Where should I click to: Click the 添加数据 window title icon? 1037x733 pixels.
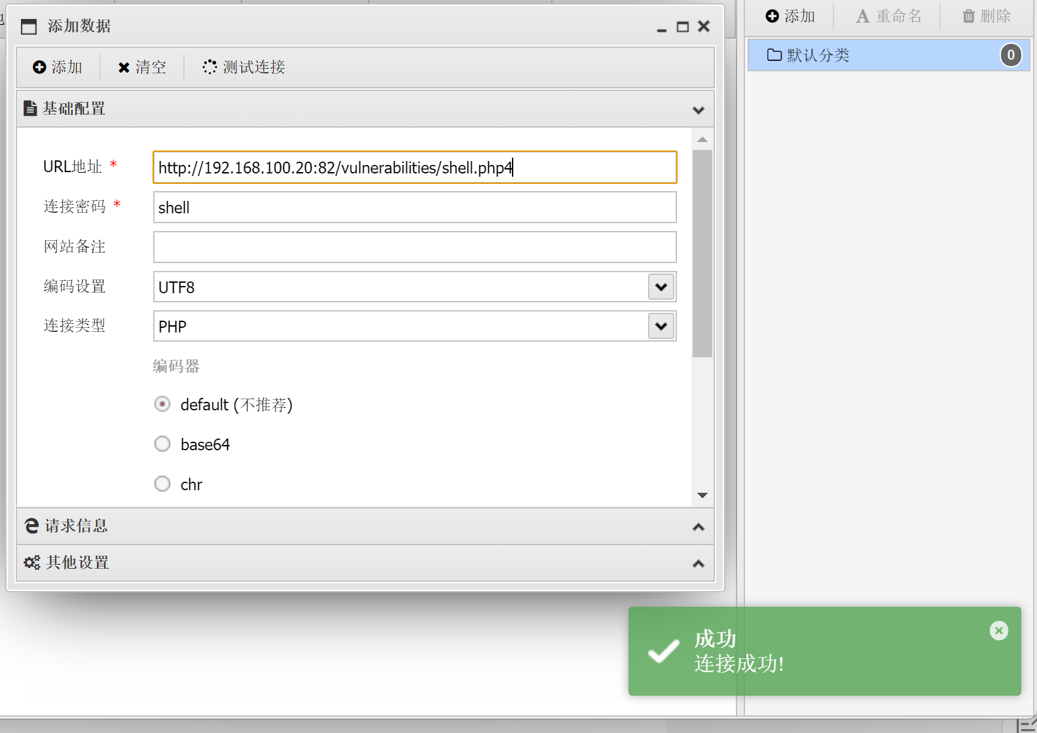point(29,27)
